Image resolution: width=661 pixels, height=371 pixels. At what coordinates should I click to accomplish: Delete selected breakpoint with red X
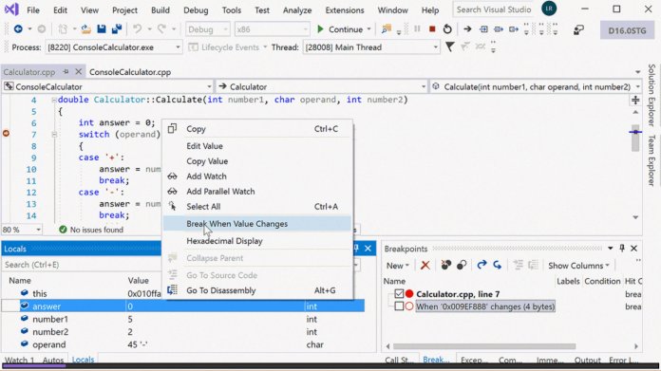[x=425, y=266]
